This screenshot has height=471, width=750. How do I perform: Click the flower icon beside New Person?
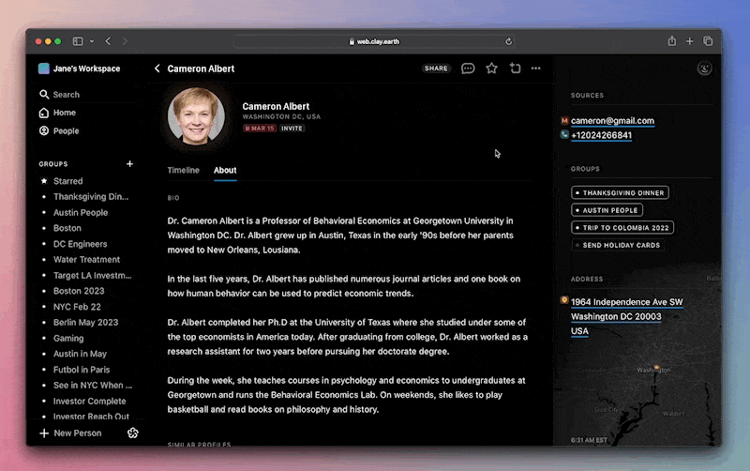pyautogui.click(x=133, y=433)
